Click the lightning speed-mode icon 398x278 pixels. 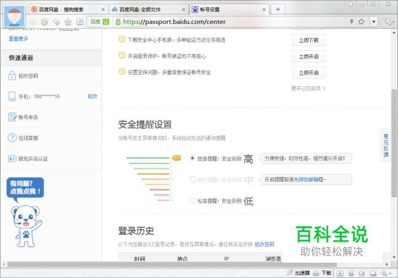(x=351, y=21)
